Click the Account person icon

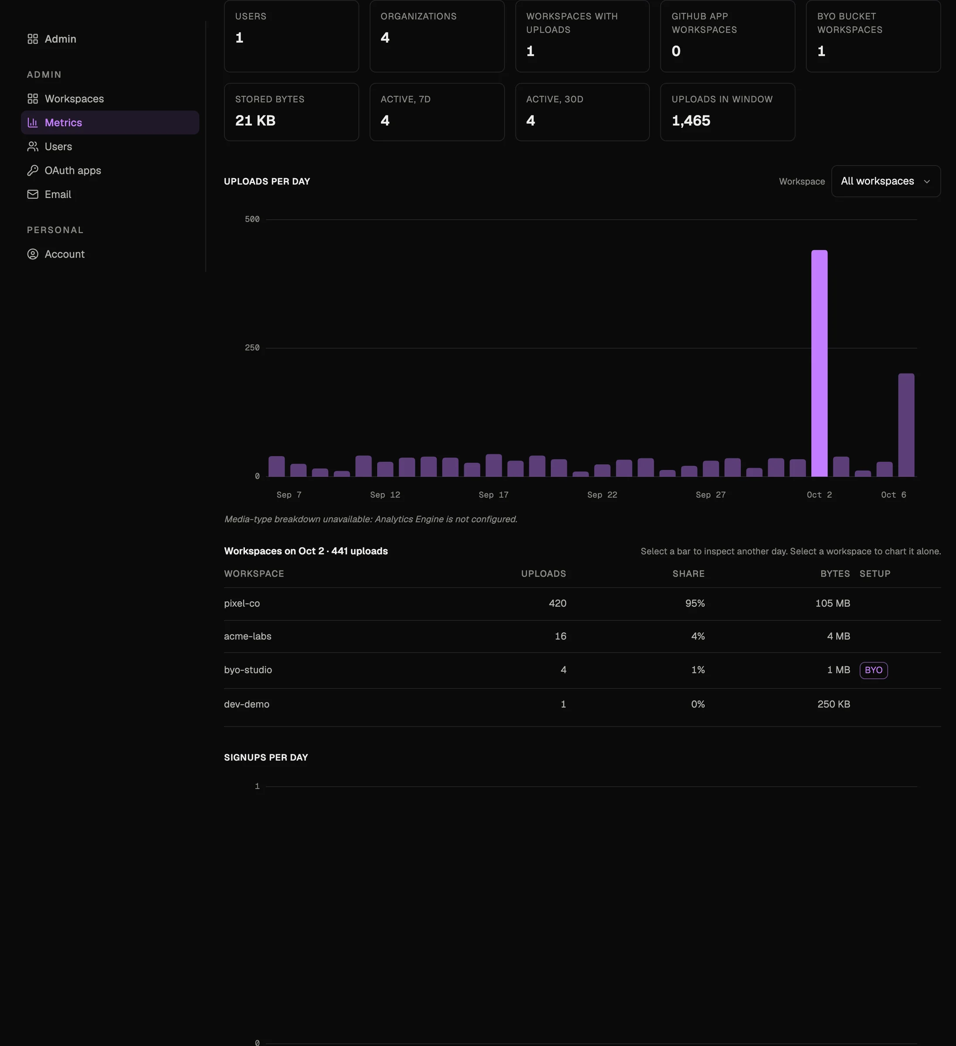coord(33,254)
